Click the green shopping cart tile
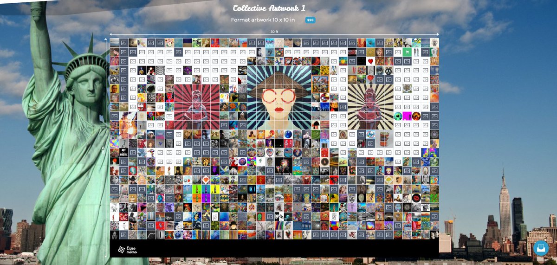The width and height of the screenshot is (557, 265). coord(407,52)
